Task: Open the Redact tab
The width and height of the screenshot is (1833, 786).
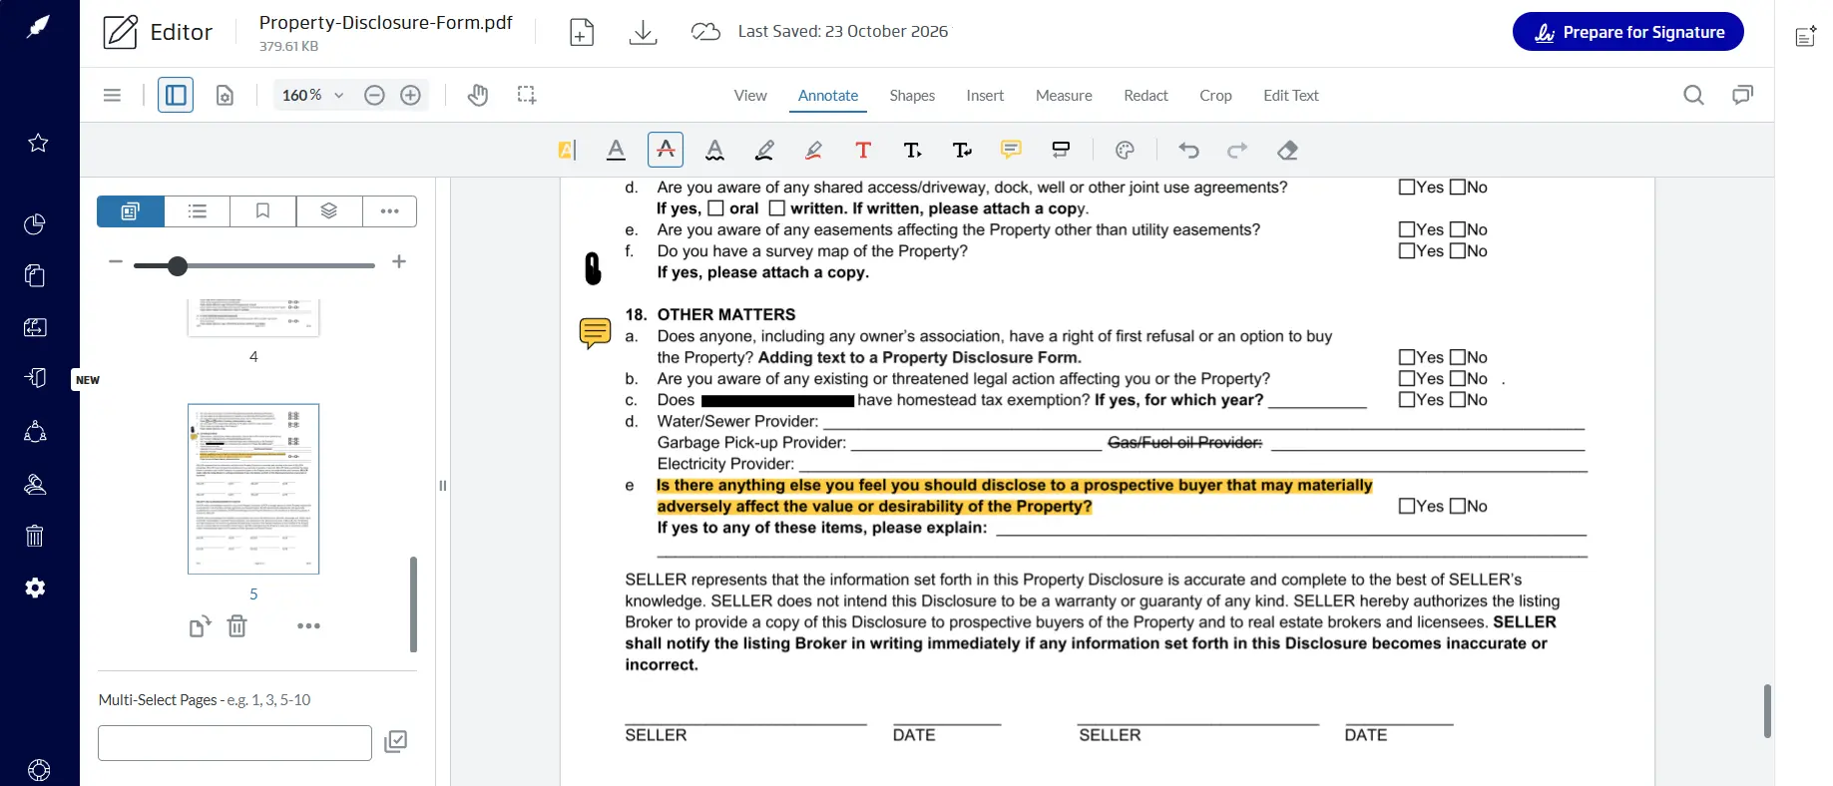Action: click(1146, 96)
